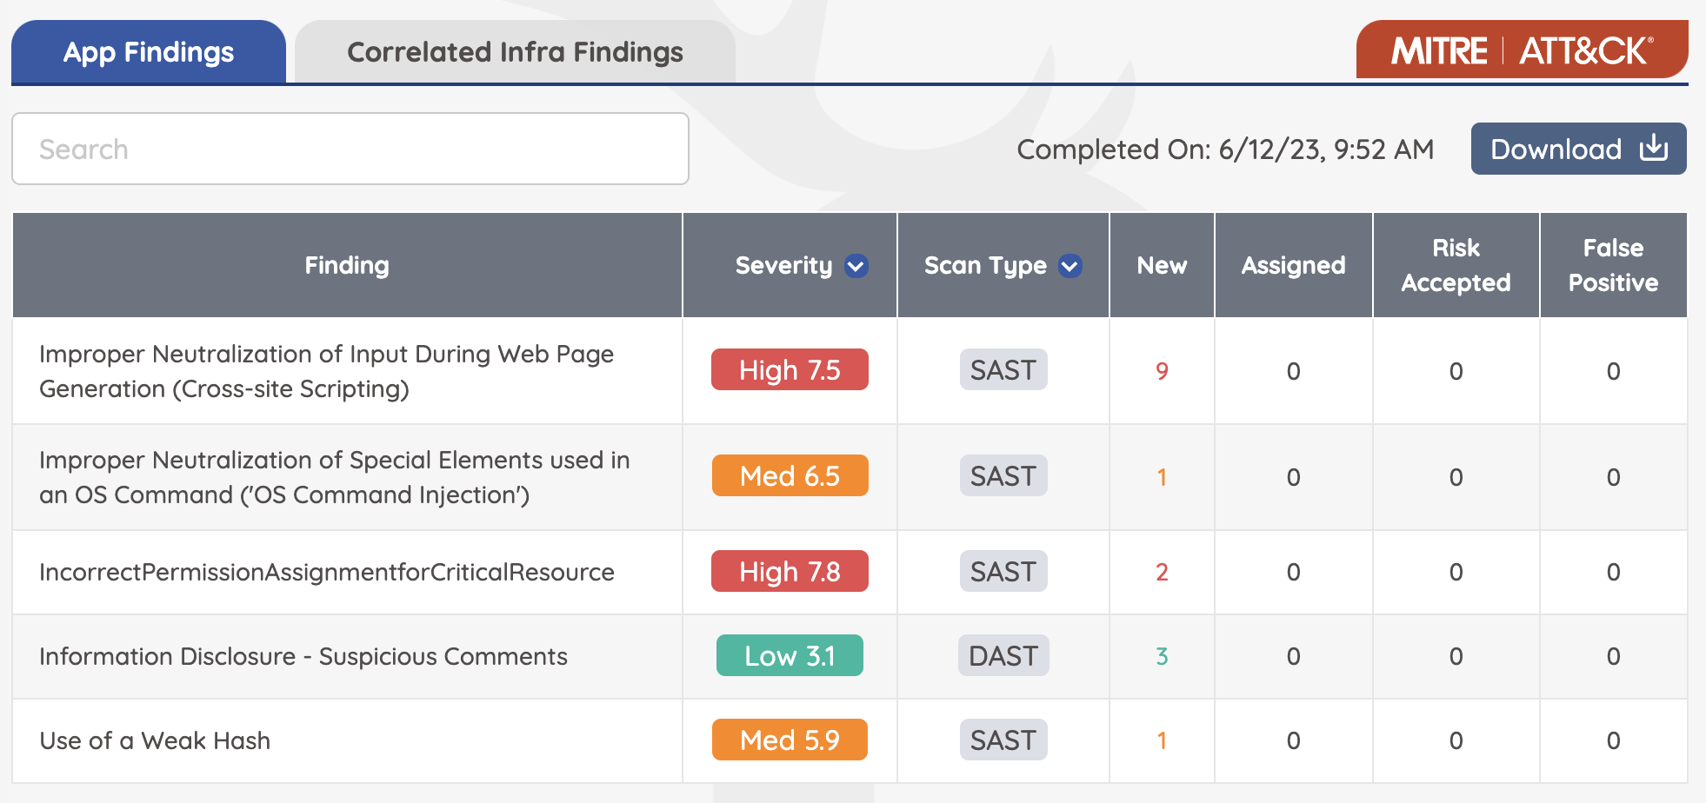Screen dimensions: 1706x803
Task: Click the New column header
Action: click(x=1162, y=265)
